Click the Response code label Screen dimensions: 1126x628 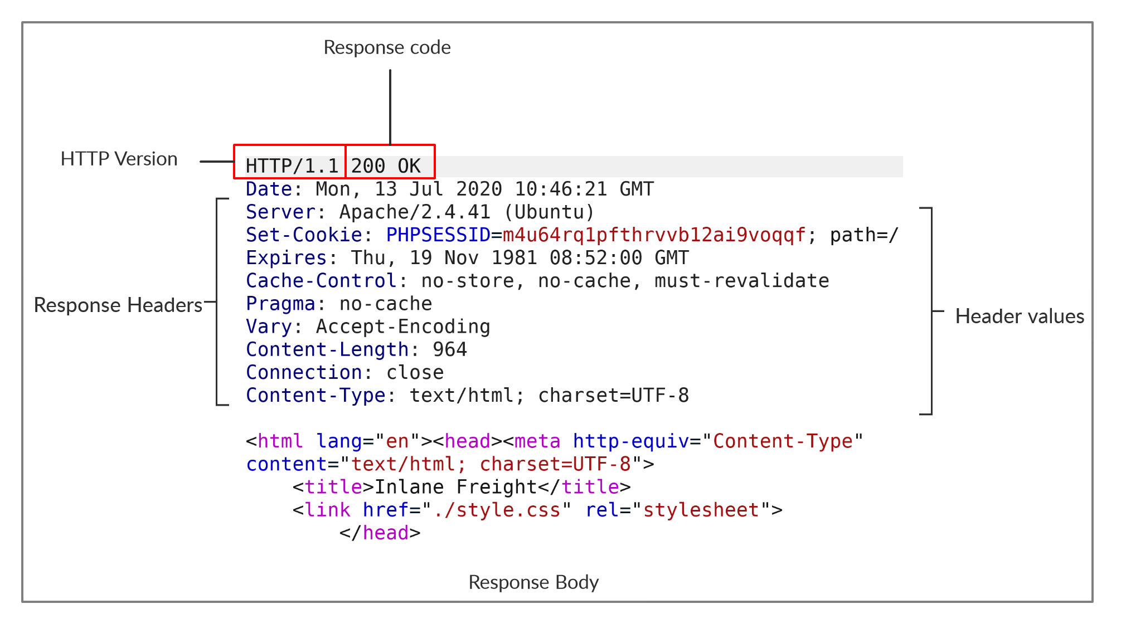(x=387, y=47)
